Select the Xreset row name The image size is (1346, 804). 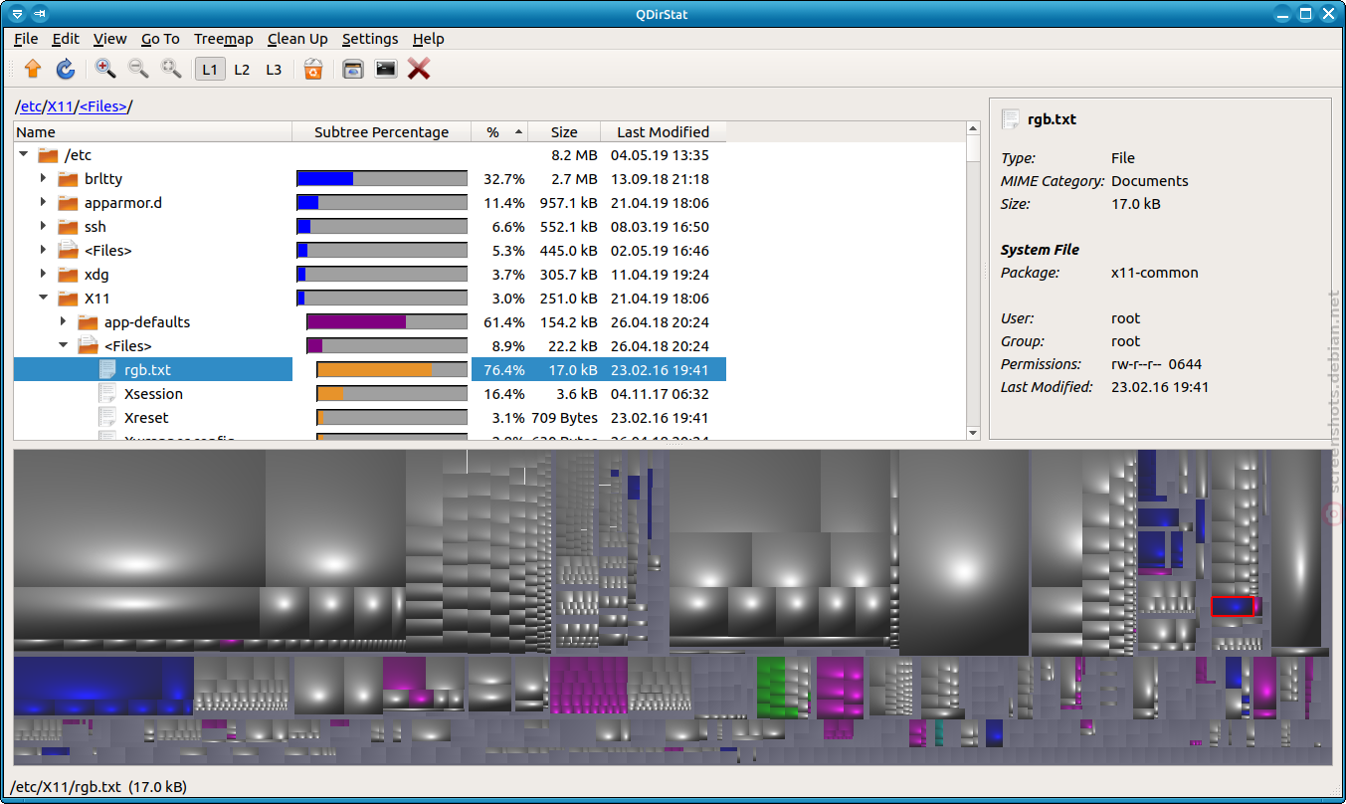[x=146, y=418]
